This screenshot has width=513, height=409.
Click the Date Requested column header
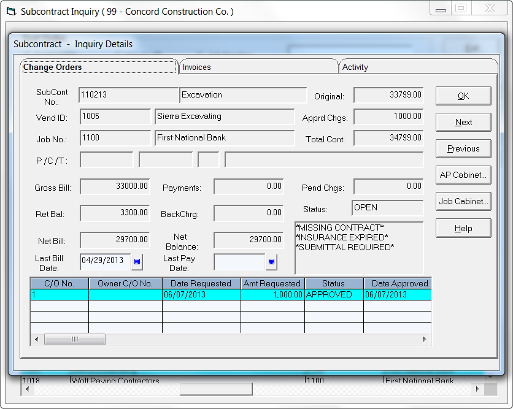pos(201,283)
